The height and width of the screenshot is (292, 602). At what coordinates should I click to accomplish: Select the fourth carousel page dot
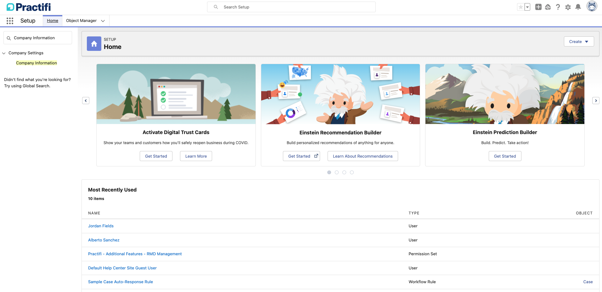click(x=352, y=172)
